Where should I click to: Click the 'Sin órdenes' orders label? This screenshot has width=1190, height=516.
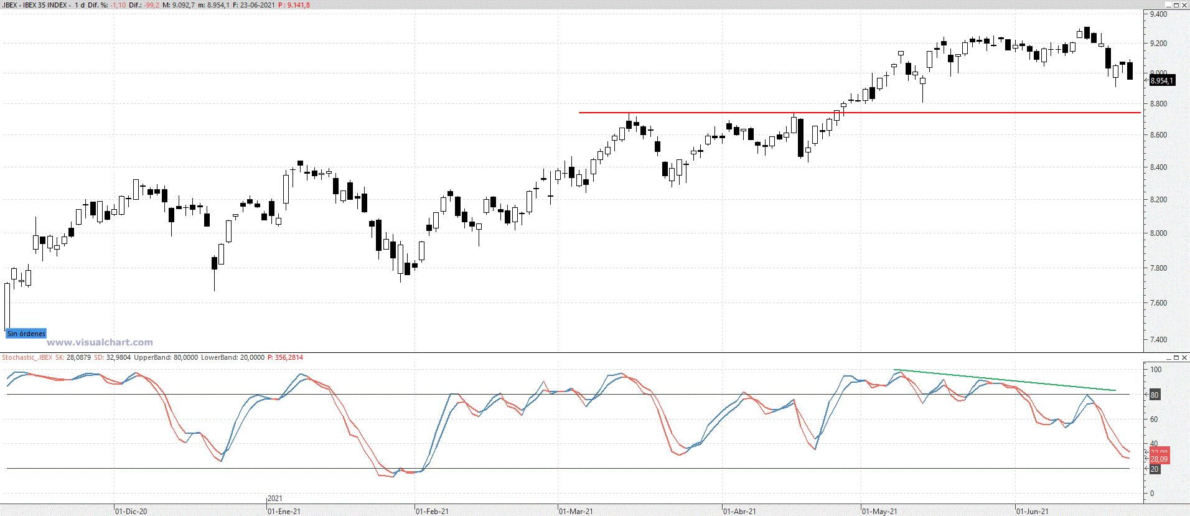26,334
